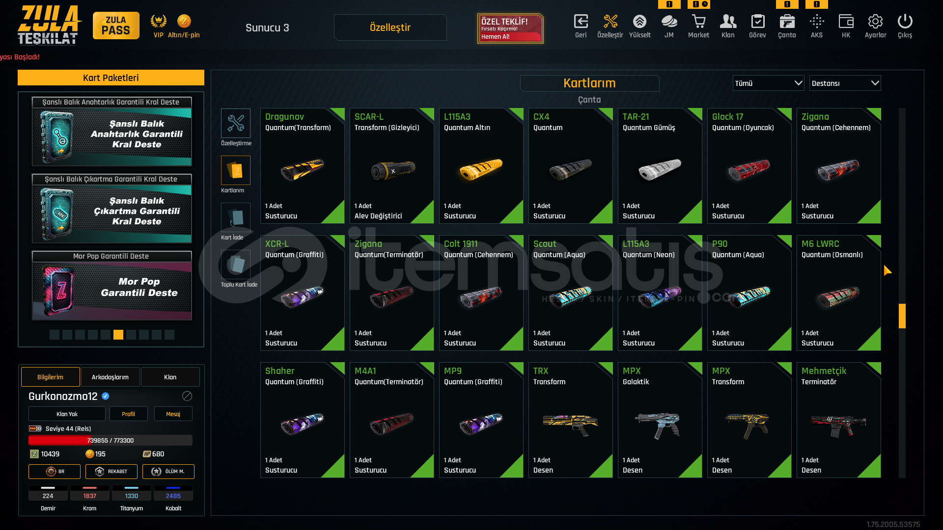Expand the Tümü filter dropdown

[x=768, y=83]
